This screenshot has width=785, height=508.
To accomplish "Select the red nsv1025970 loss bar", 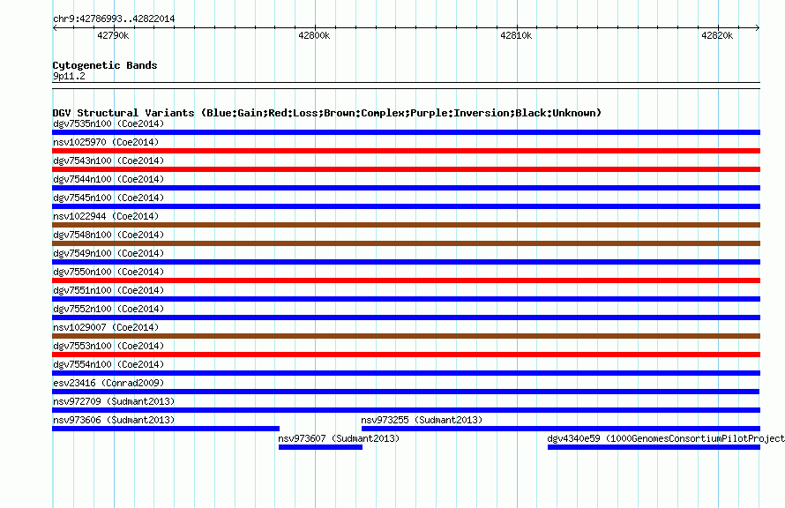I will (406, 151).
